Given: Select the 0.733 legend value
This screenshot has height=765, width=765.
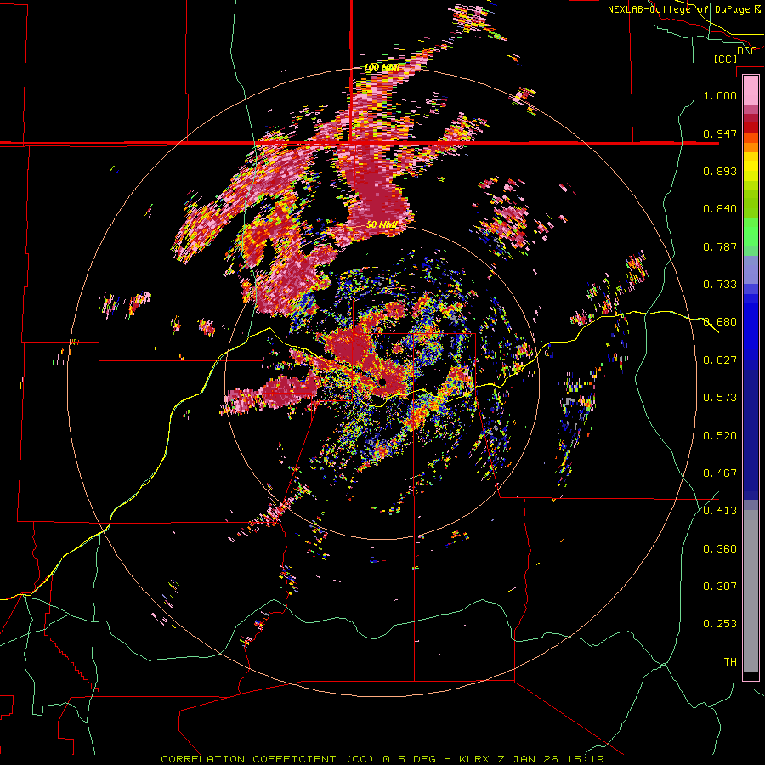Looking at the screenshot, I should click(720, 285).
